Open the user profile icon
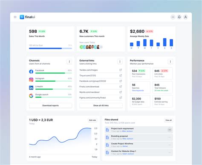The image size is (202, 165). click(185, 17)
